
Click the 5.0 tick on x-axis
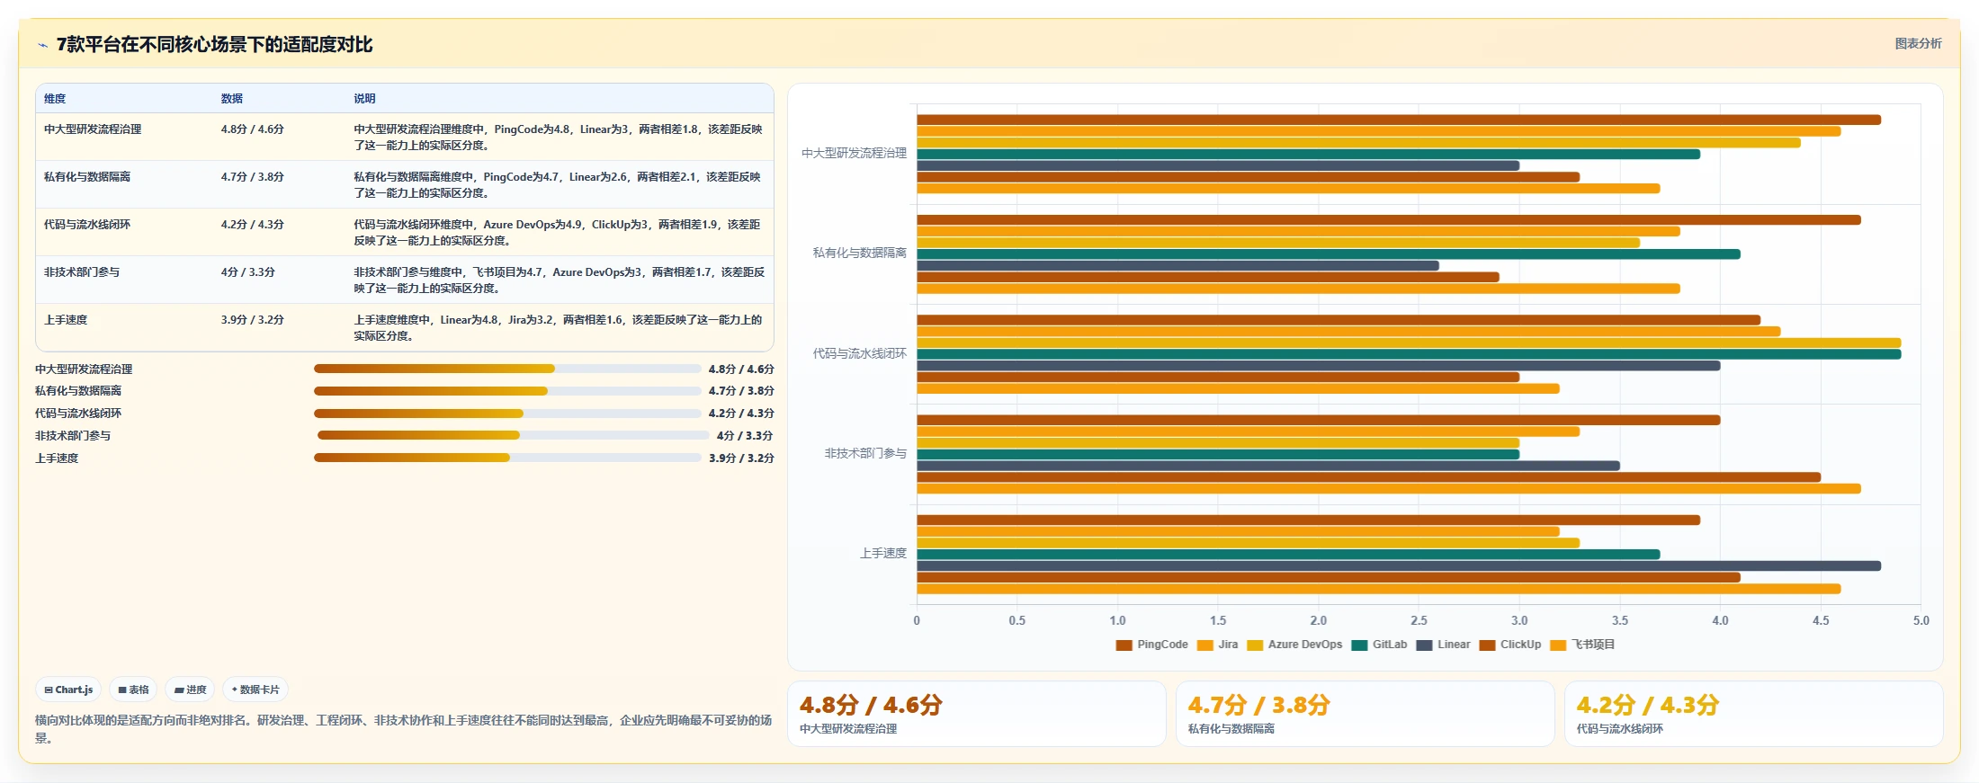[1921, 621]
